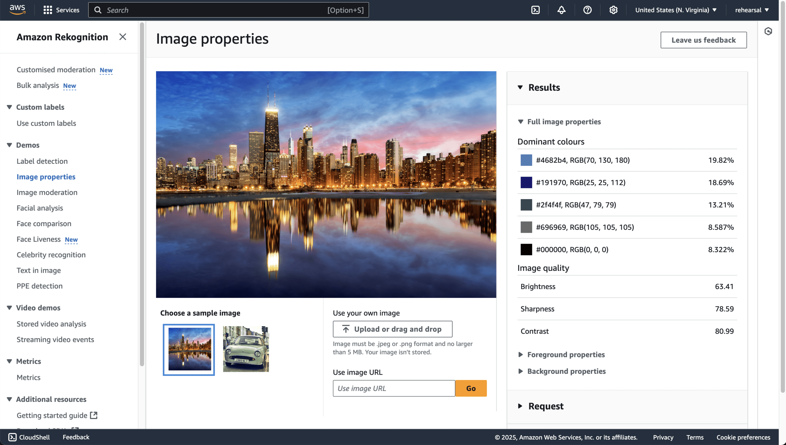This screenshot has width=786, height=445.
Task: Open the notifications bell
Action: click(x=561, y=10)
